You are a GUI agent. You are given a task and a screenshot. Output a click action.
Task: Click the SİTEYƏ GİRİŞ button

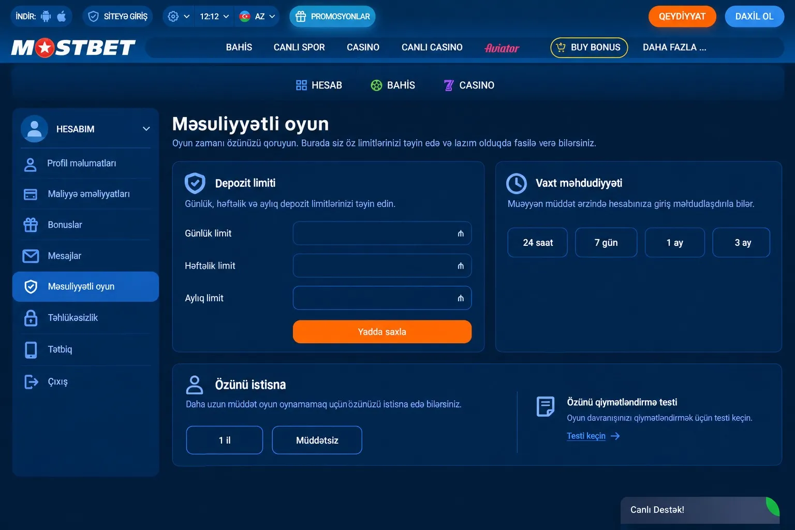point(118,17)
